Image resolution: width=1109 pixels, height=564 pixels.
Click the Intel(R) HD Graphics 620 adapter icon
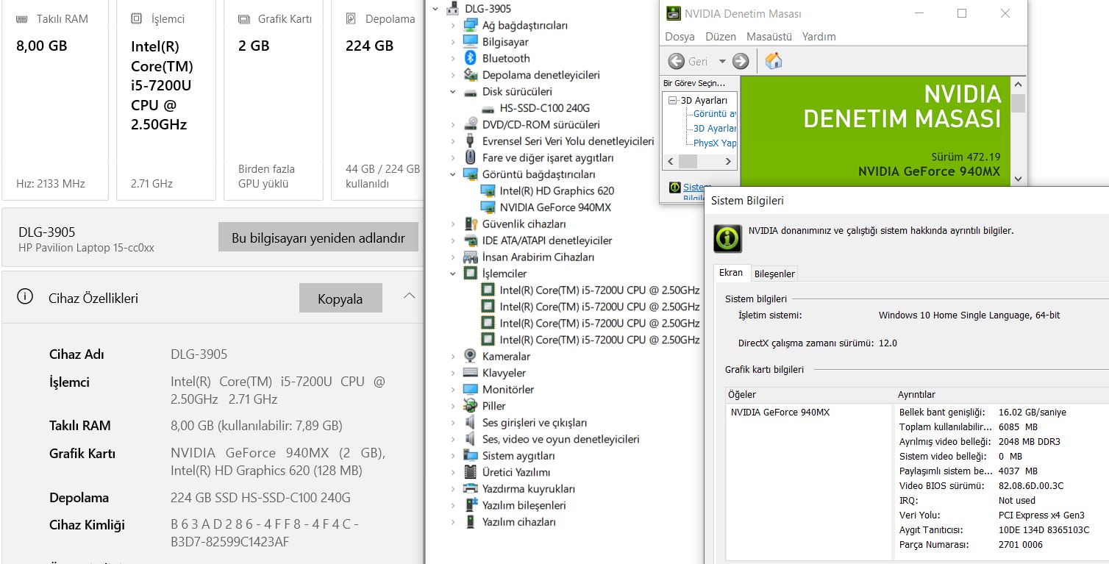click(488, 190)
